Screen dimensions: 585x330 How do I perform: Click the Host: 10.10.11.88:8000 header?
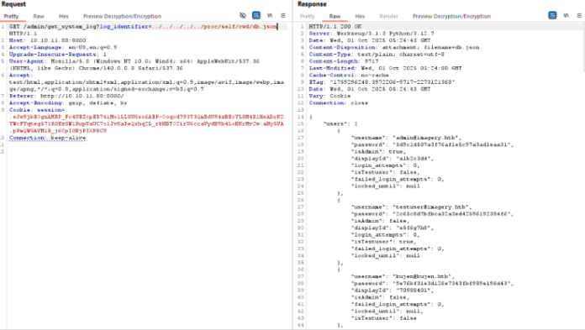pyautogui.click(x=47, y=40)
